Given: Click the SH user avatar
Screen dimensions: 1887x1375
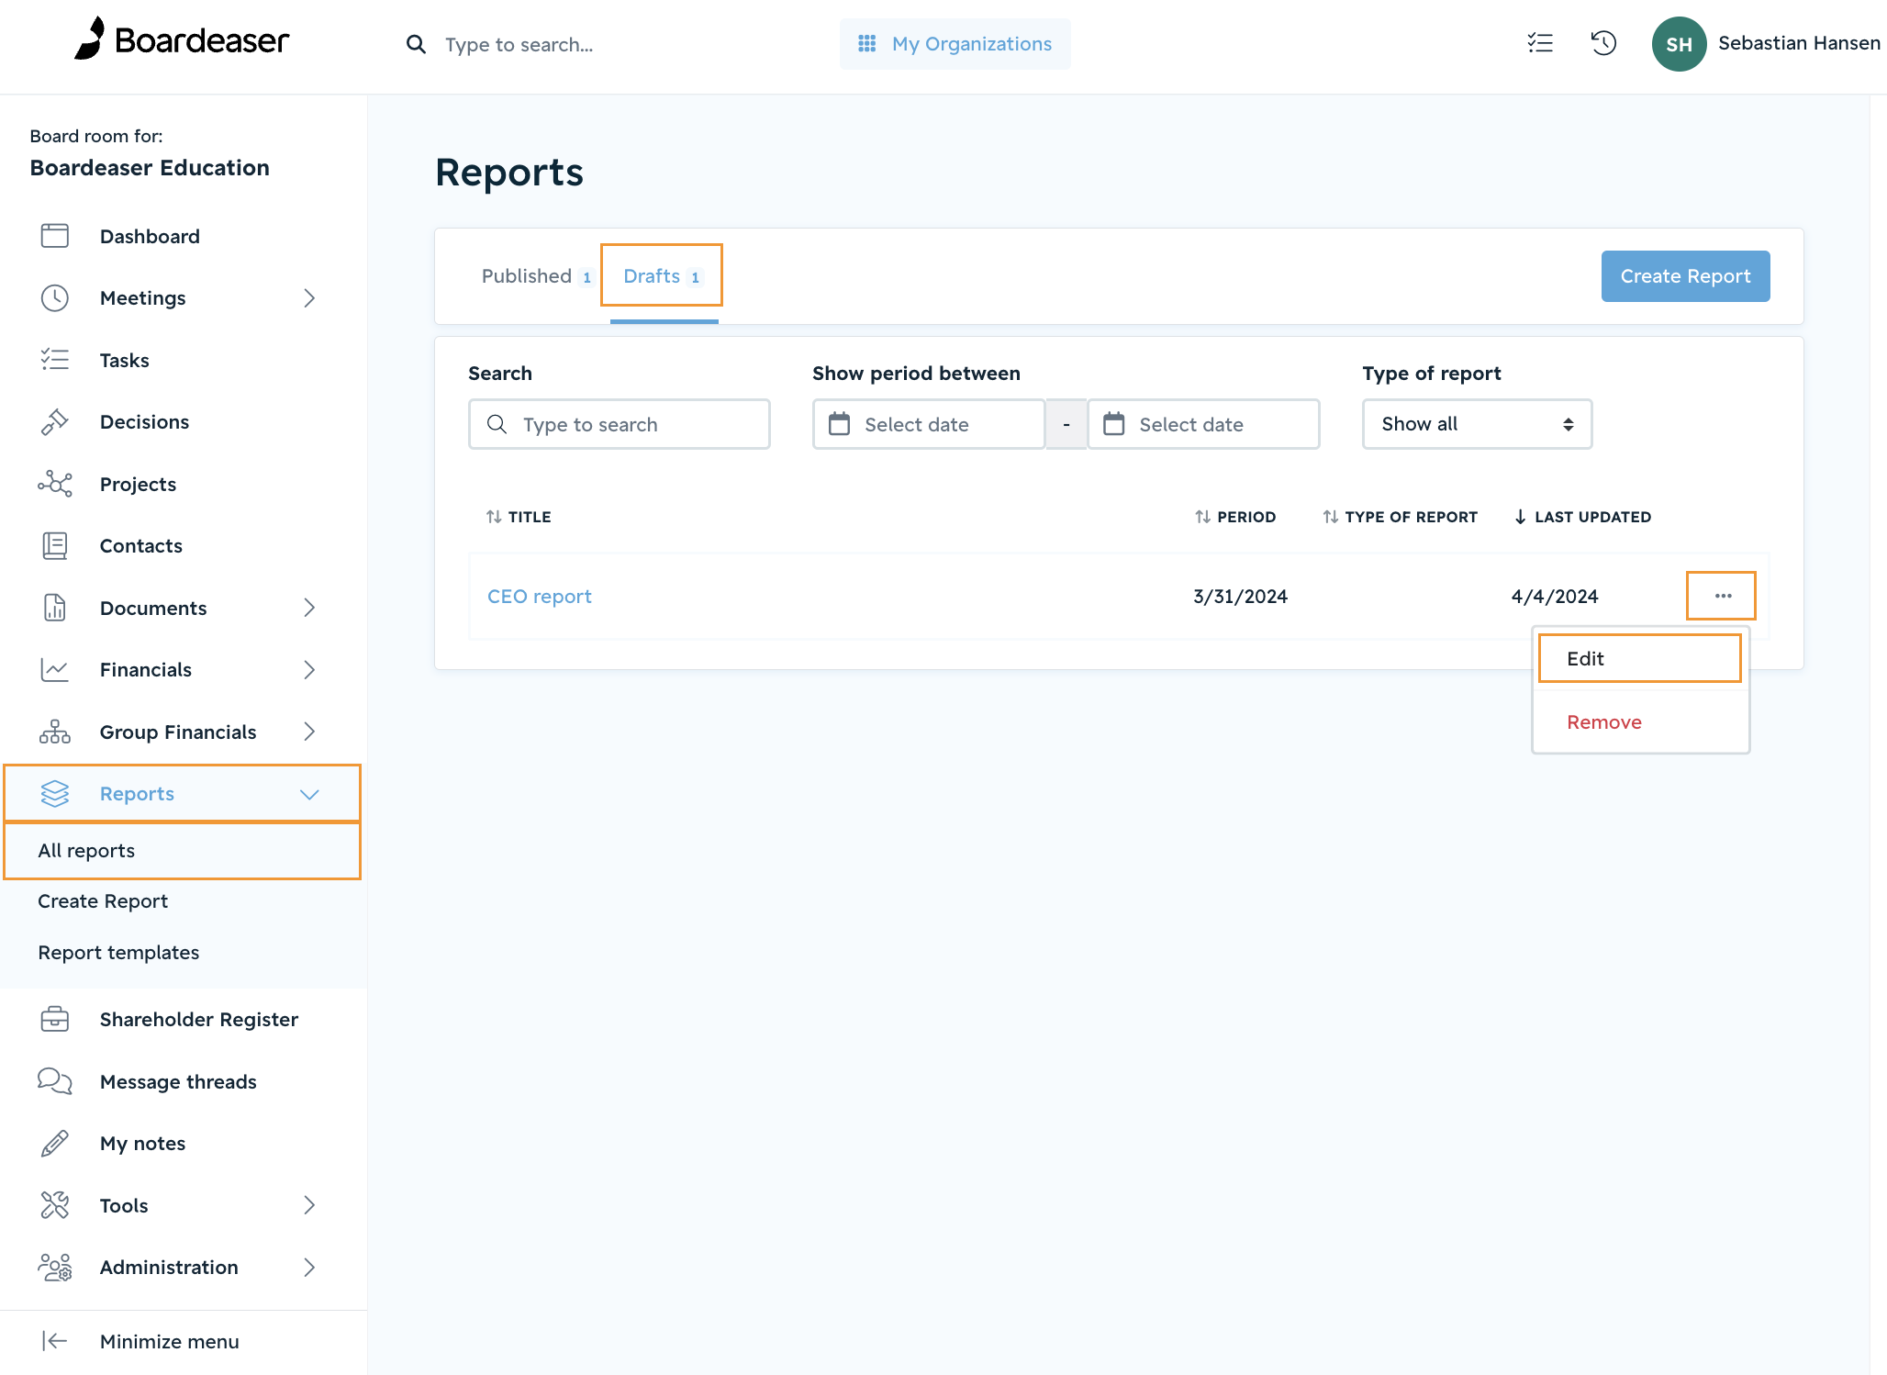Looking at the screenshot, I should click(1679, 44).
